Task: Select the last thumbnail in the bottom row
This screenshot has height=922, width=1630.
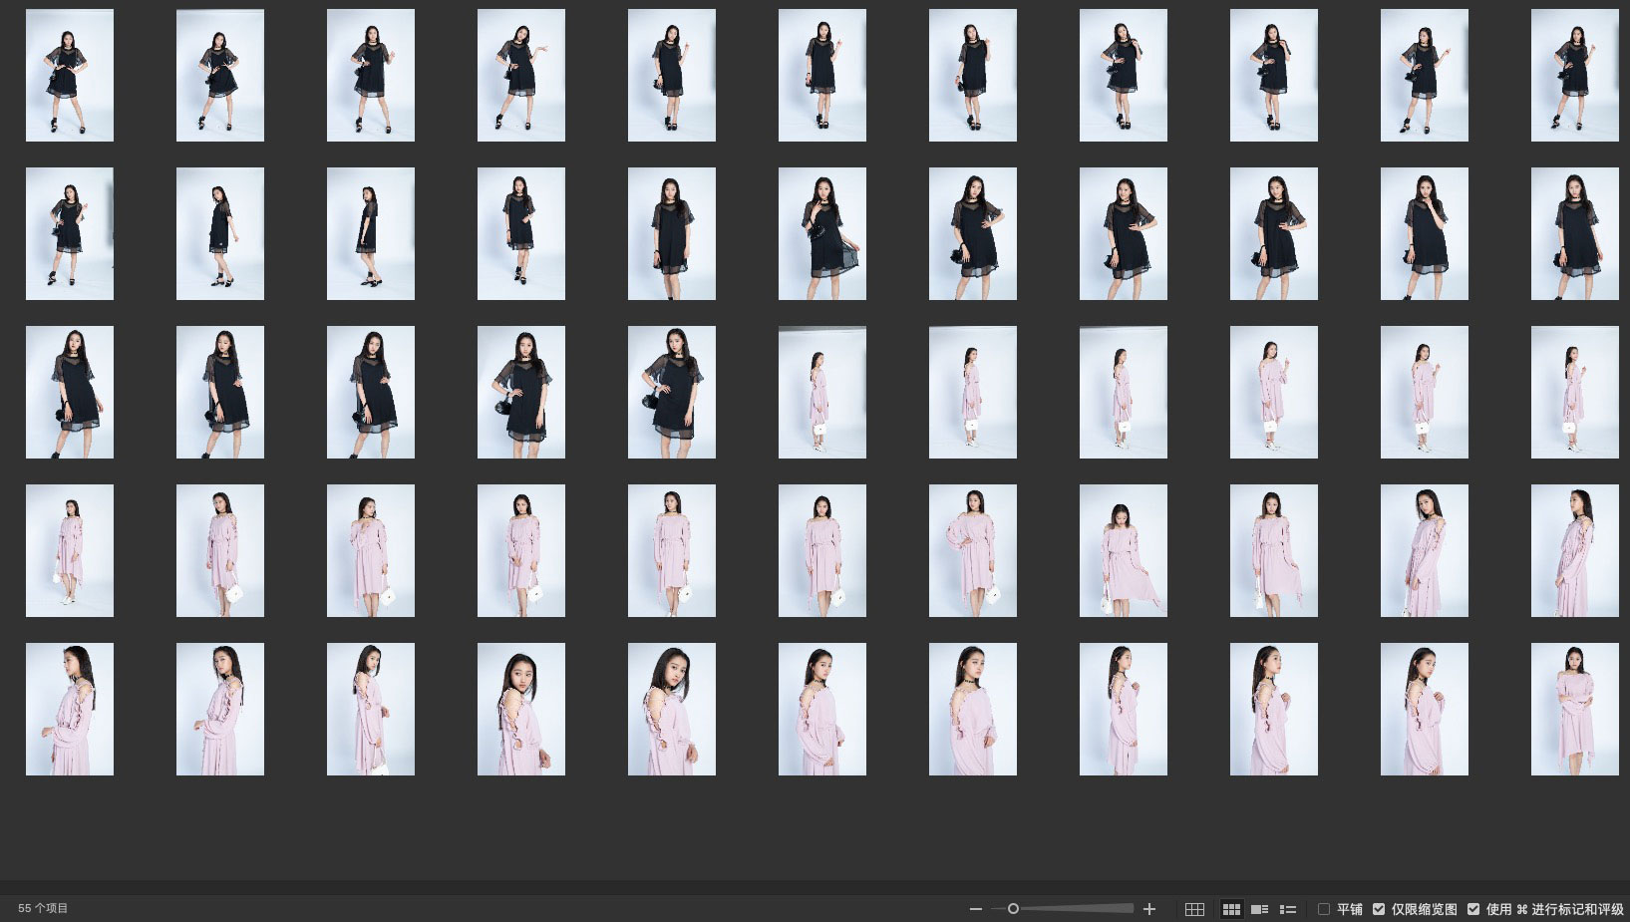Action: [x=1574, y=709]
